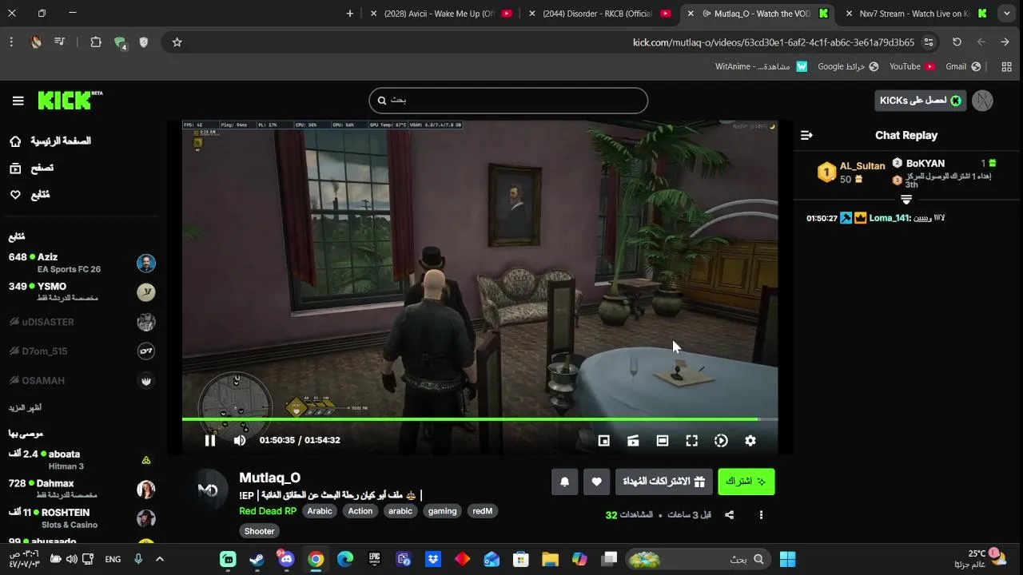The height and width of the screenshot is (575, 1023).
Task: Enter fullscreen mode in player
Action: click(x=692, y=440)
